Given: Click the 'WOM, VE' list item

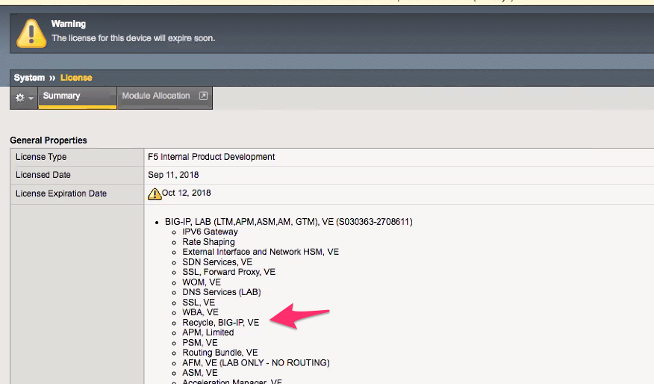Looking at the screenshot, I should click(202, 282).
